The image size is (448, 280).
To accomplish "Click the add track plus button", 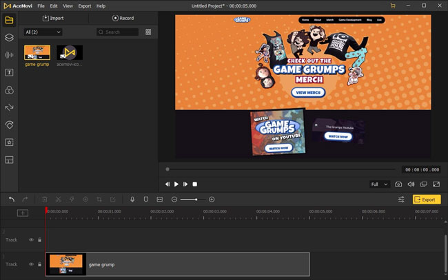I will pyautogui.click(x=23, y=213).
